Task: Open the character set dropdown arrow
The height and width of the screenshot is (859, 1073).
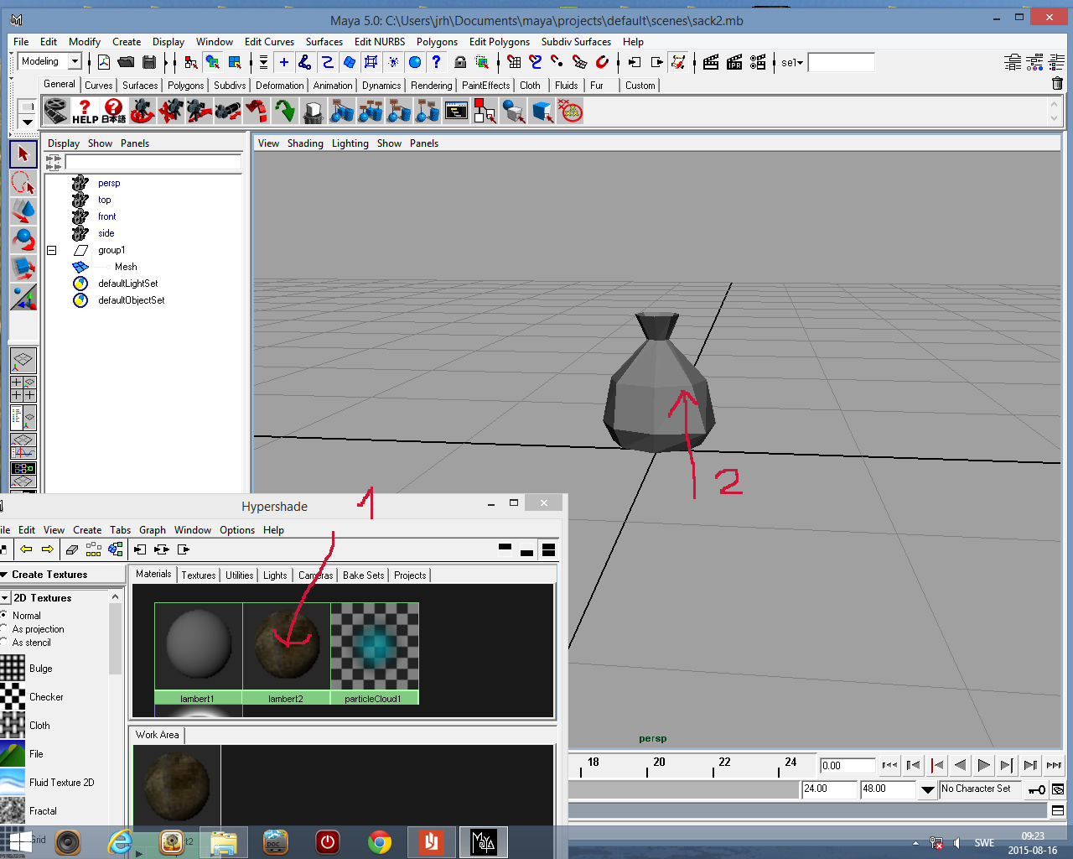Action: (927, 789)
